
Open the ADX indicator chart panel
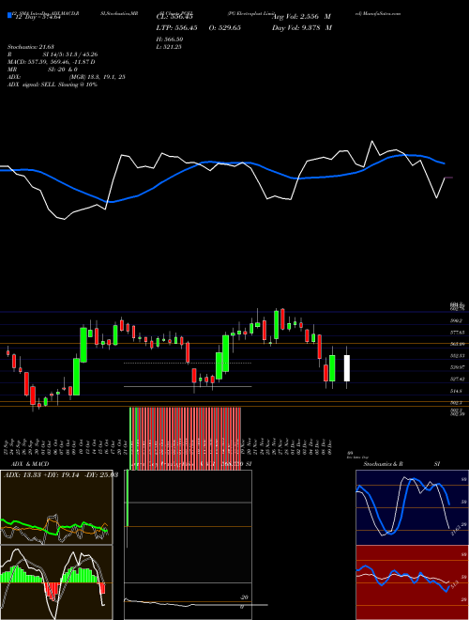(56, 507)
